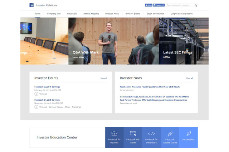Click the Investor Education Center heading
229x152 pixels.
57,137
